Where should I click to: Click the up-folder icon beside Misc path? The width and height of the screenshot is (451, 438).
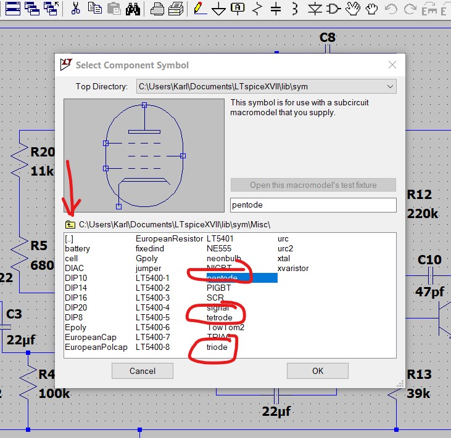(x=70, y=224)
